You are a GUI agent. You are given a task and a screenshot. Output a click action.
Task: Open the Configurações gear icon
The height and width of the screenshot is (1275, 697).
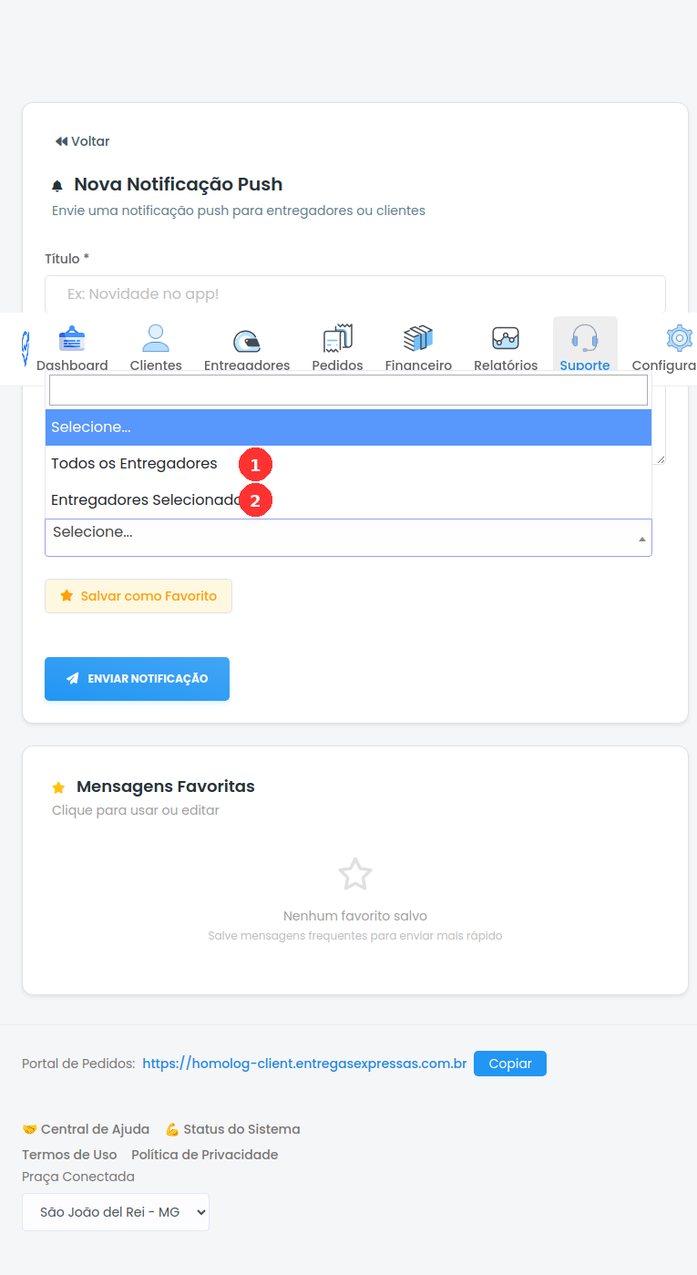pos(680,339)
